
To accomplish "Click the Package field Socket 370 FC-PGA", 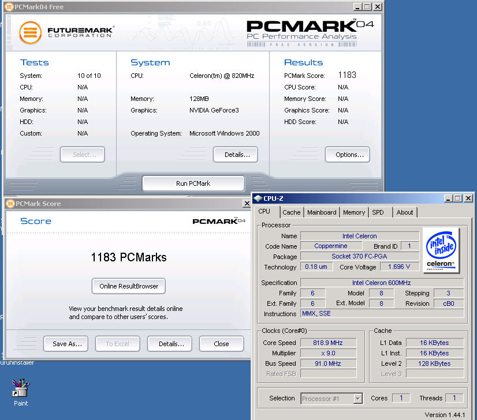I will (360, 256).
